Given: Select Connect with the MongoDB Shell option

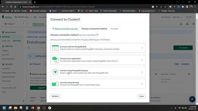Looking at the screenshot, I should point(98,48).
